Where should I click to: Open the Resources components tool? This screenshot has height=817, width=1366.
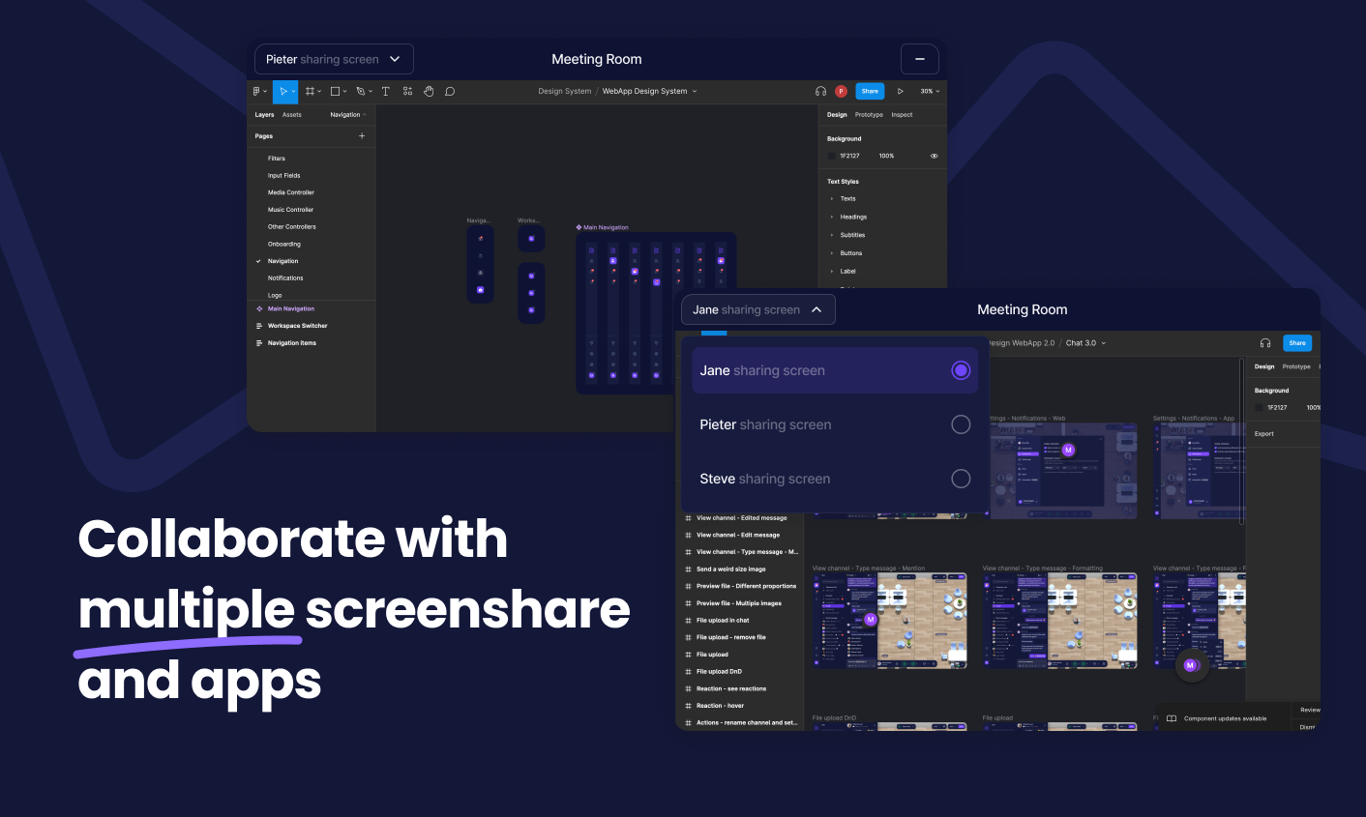coord(407,92)
